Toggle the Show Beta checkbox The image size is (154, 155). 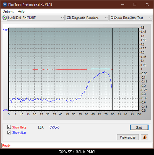click(9, 127)
